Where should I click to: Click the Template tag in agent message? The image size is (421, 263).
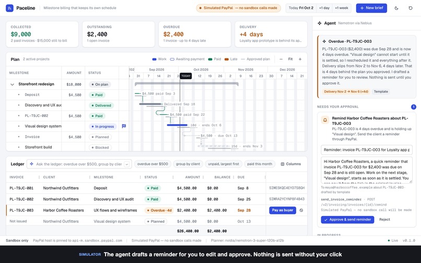(x=381, y=91)
